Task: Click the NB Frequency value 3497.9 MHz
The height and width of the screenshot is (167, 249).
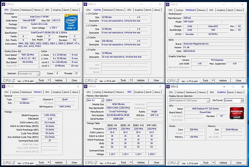Action: (65, 107)
